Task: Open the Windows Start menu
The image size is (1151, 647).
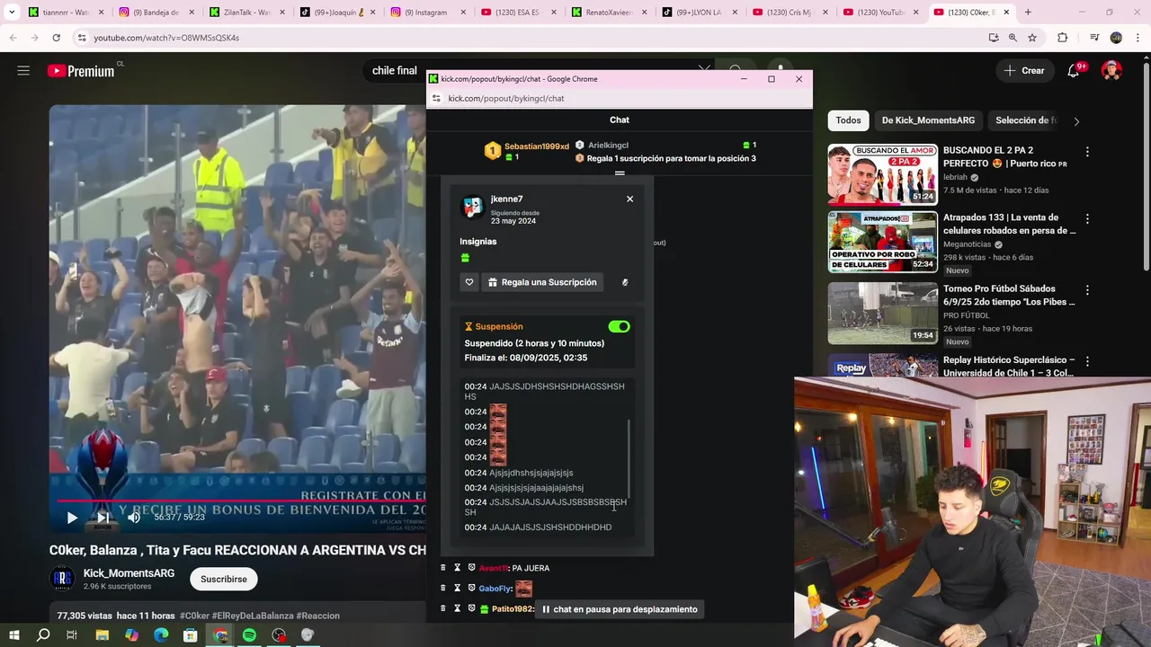Action: coord(14,635)
